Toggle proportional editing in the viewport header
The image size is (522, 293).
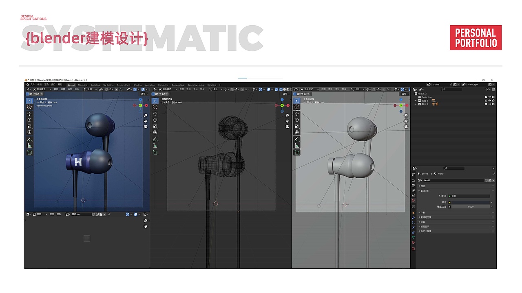click(x=116, y=89)
